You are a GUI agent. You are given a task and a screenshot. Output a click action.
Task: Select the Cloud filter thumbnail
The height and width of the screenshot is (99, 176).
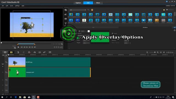tap(157, 15)
